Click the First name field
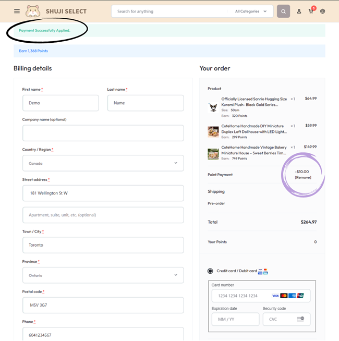The height and width of the screenshot is (341, 339). tap(60, 103)
